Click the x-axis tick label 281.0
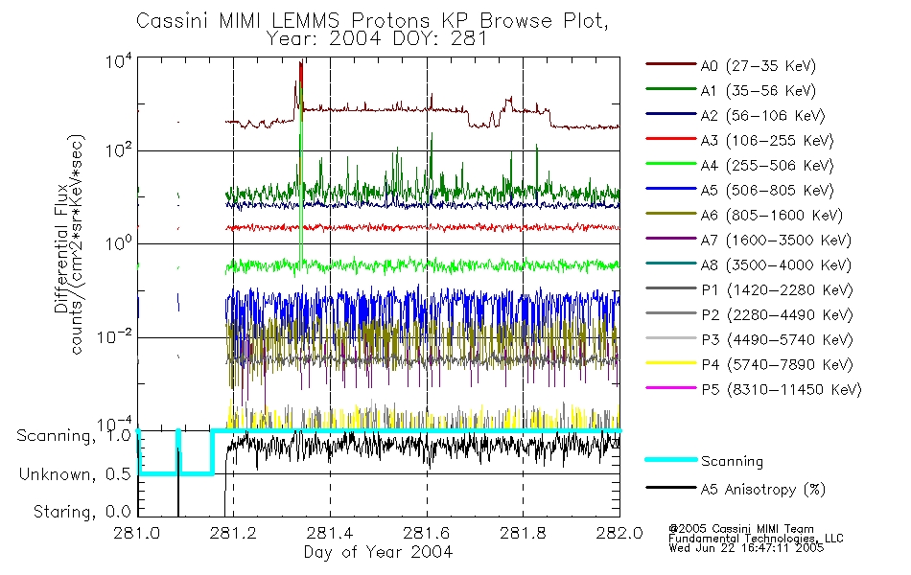 click(136, 533)
